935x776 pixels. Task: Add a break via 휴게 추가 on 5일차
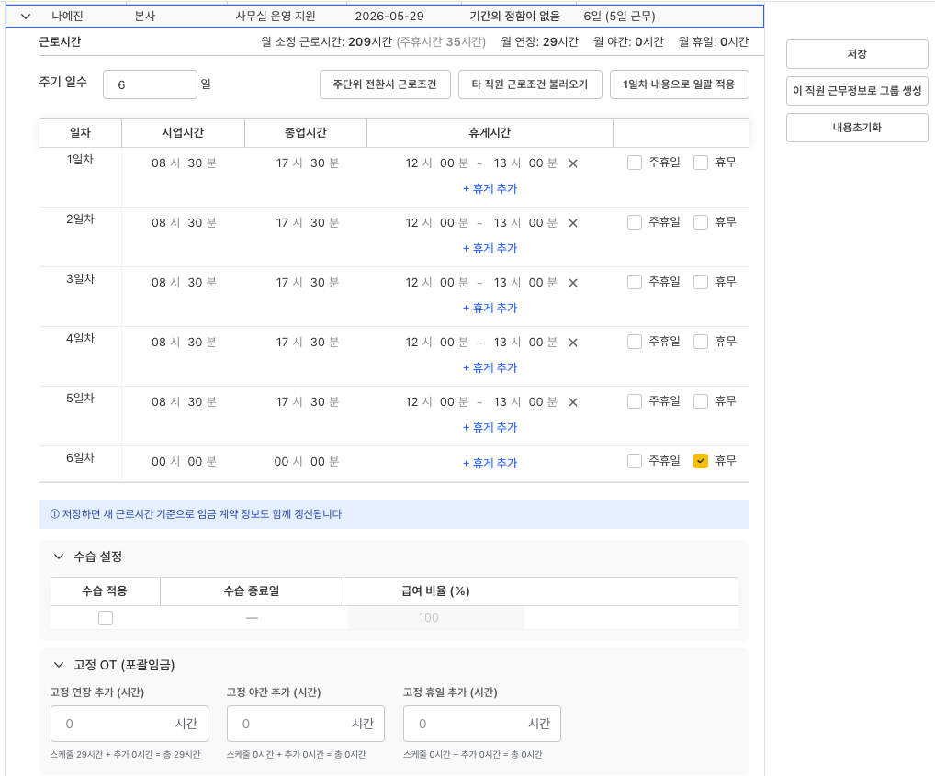(490, 427)
